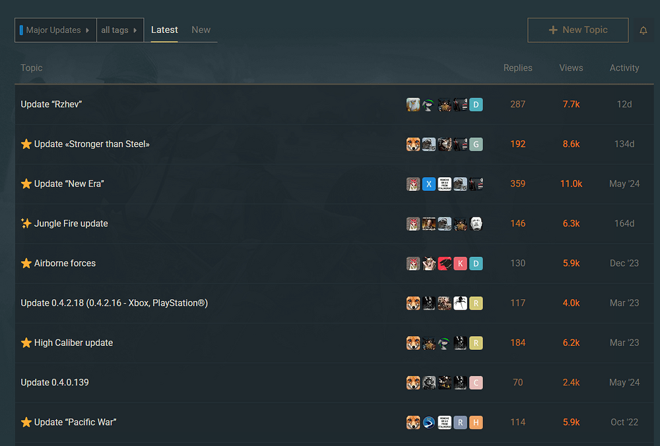This screenshot has height=446, width=660.
Task: Switch to the New tab
Action: (x=201, y=30)
